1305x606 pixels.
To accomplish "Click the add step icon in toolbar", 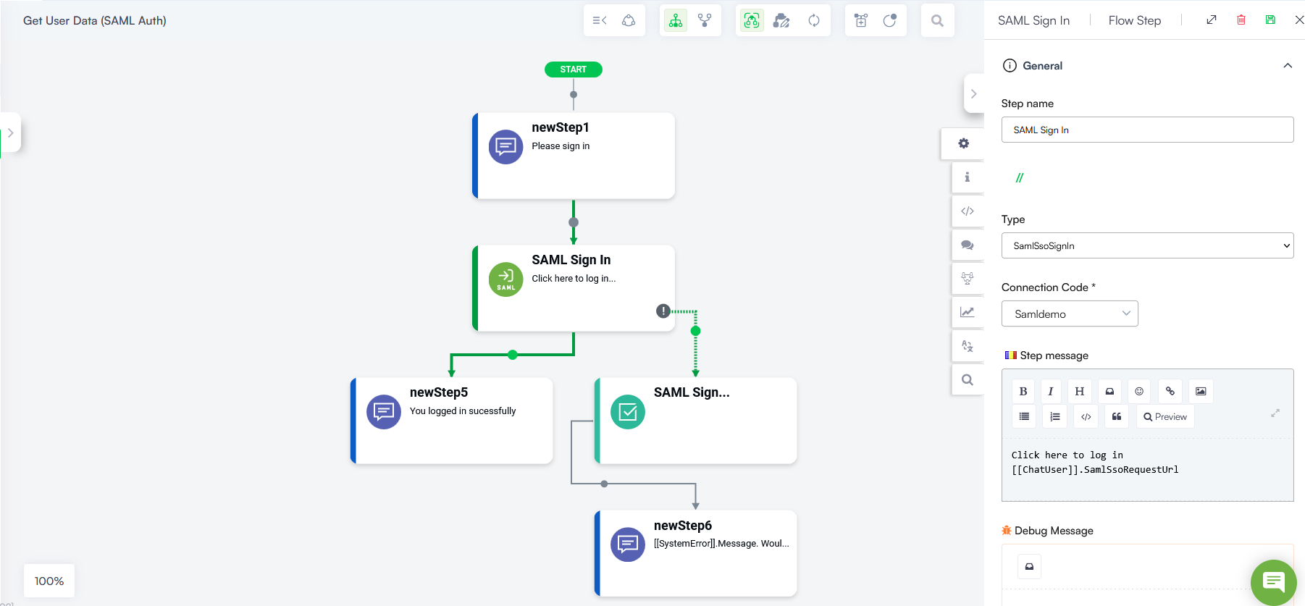I will pyautogui.click(x=860, y=21).
